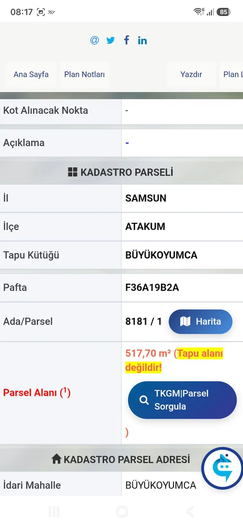Tap the Android back navigation arrow
Image resolution: width=243 pixels, height=526 pixels.
click(x=190, y=512)
